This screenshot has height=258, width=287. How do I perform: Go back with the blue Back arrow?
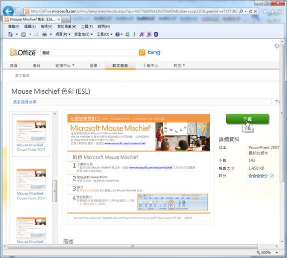pos(8,11)
